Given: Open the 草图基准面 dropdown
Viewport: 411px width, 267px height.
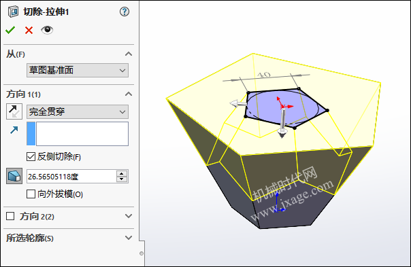Looking at the screenshot, I should pos(78,70).
